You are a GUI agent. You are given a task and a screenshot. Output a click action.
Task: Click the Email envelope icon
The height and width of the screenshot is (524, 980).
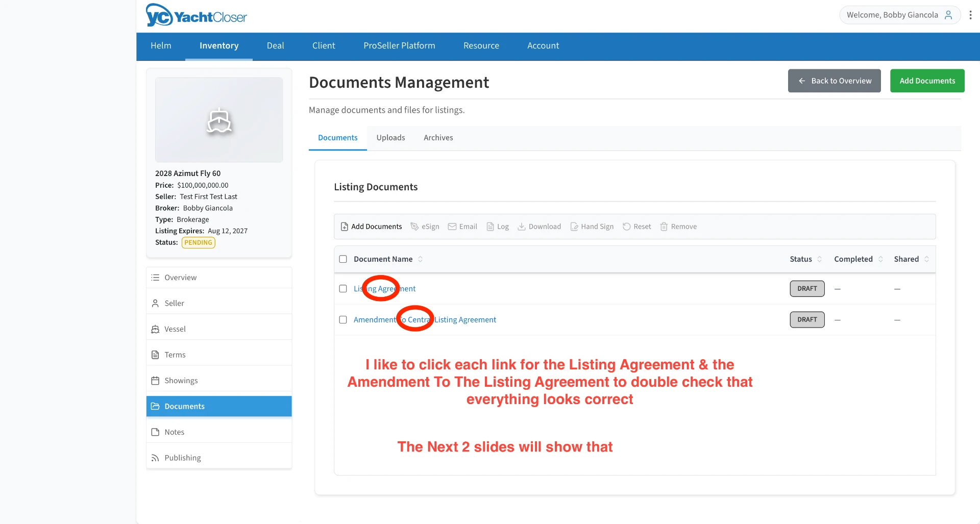(452, 227)
